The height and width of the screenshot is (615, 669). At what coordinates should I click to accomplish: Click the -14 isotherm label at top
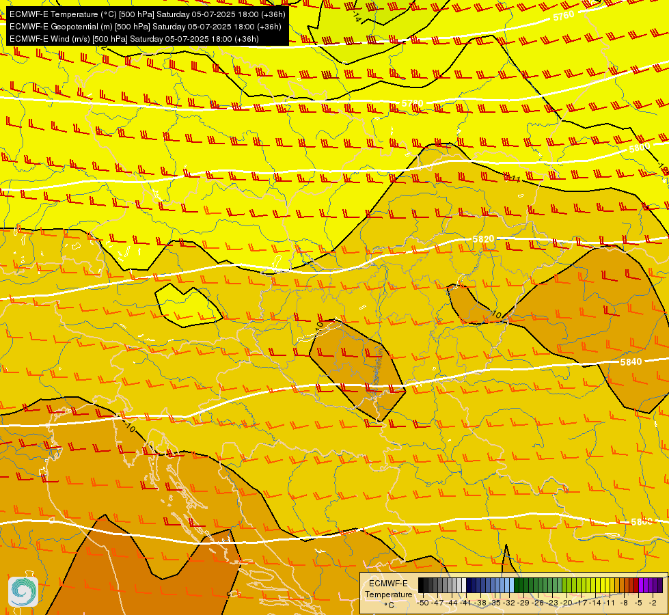(x=357, y=17)
